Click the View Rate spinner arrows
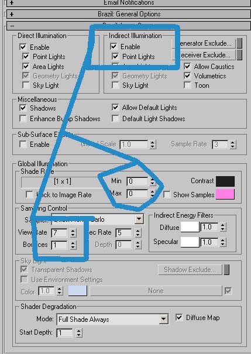 (73, 232)
